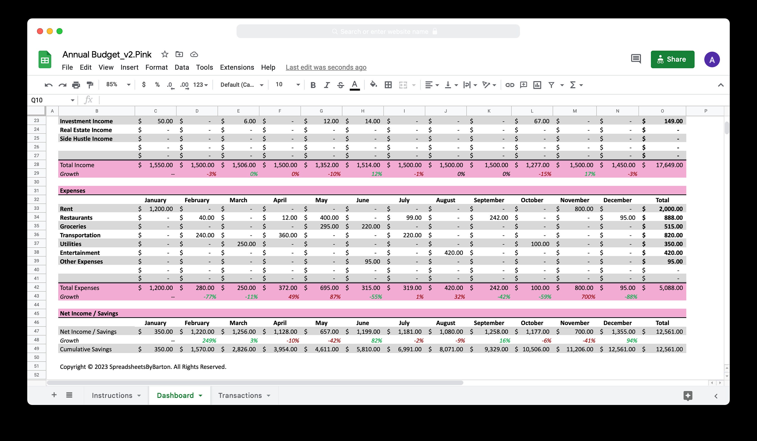Open the Extensions menu
The image size is (757, 441).
point(237,67)
